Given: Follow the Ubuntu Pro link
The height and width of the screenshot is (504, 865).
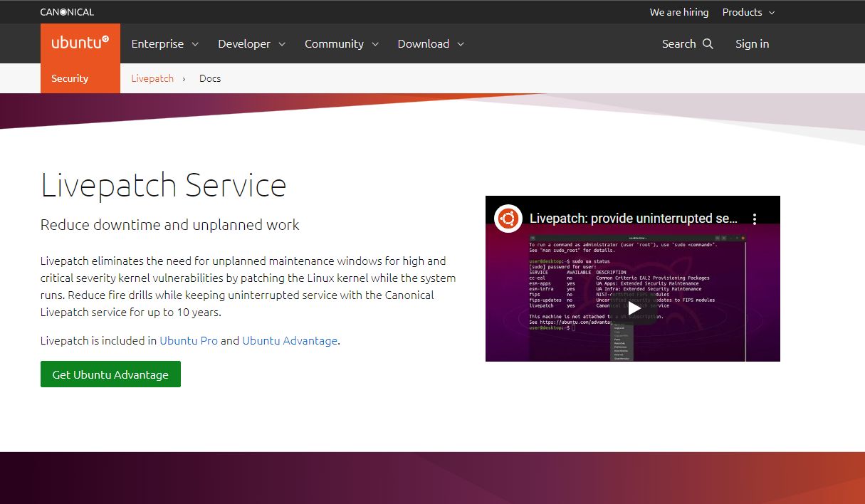Looking at the screenshot, I should (189, 340).
